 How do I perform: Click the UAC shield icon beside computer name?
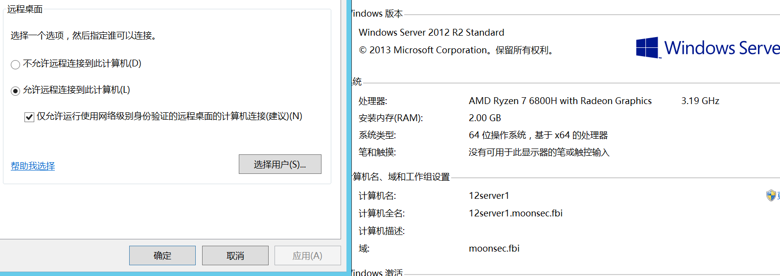[771, 195]
